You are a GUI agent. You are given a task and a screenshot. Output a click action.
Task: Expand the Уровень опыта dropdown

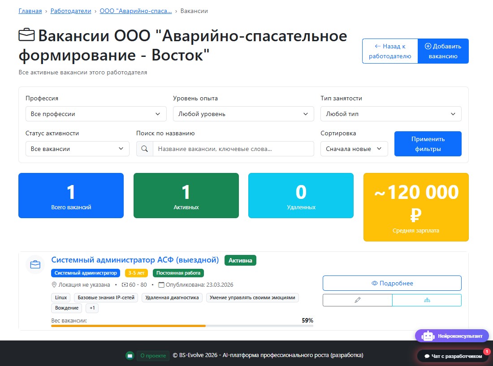[x=243, y=114]
